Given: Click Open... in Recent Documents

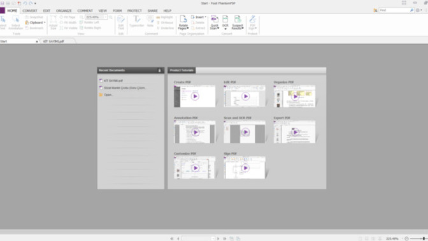Looking at the screenshot, I should point(108,95).
